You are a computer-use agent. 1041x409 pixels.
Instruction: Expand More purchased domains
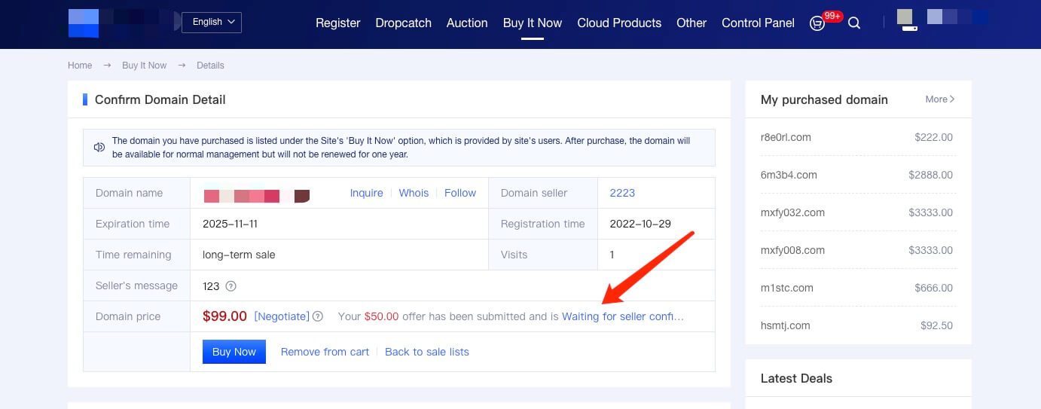(x=939, y=99)
